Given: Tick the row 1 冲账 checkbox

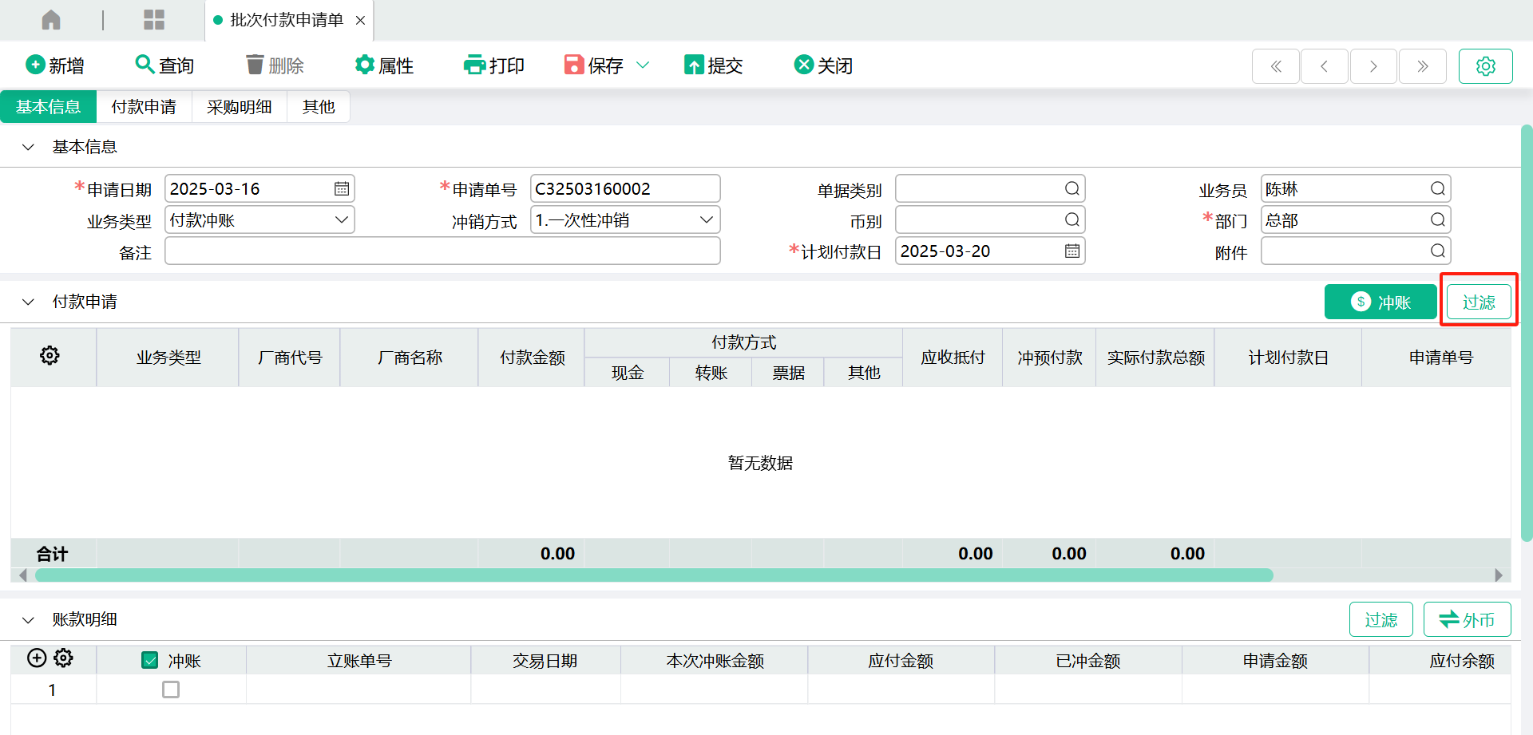Looking at the screenshot, I should [171, 690].
